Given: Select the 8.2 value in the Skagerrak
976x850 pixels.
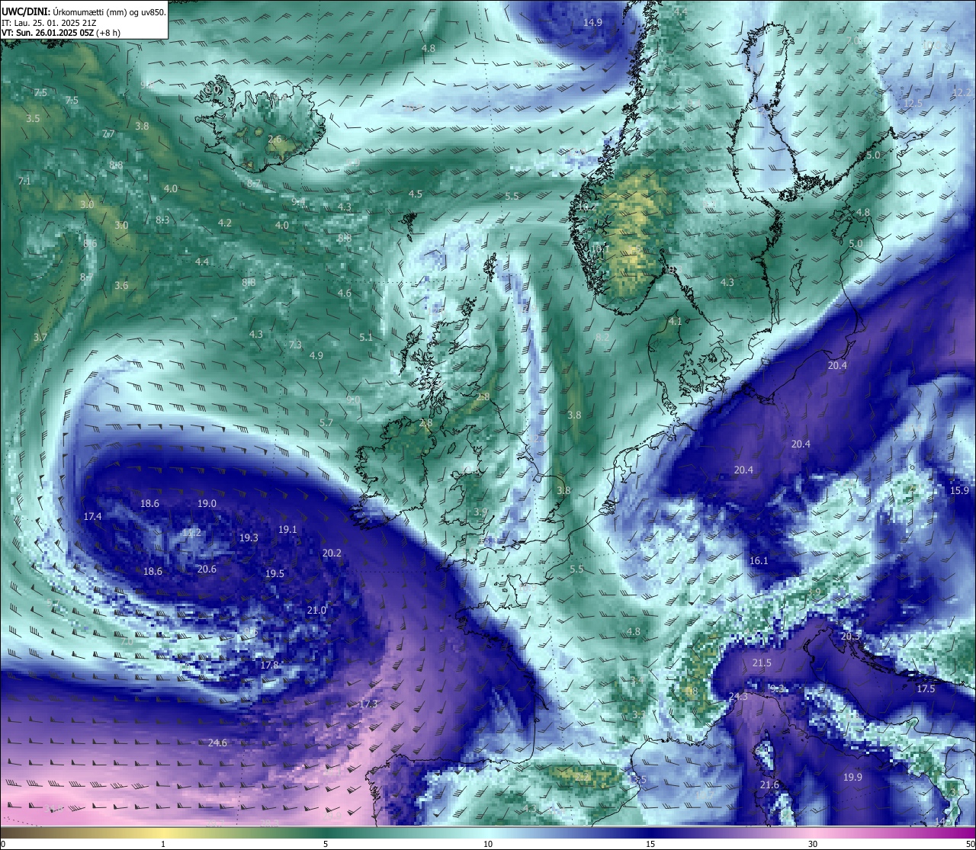Looking at the screenshot, I should [x=602, y=337].
